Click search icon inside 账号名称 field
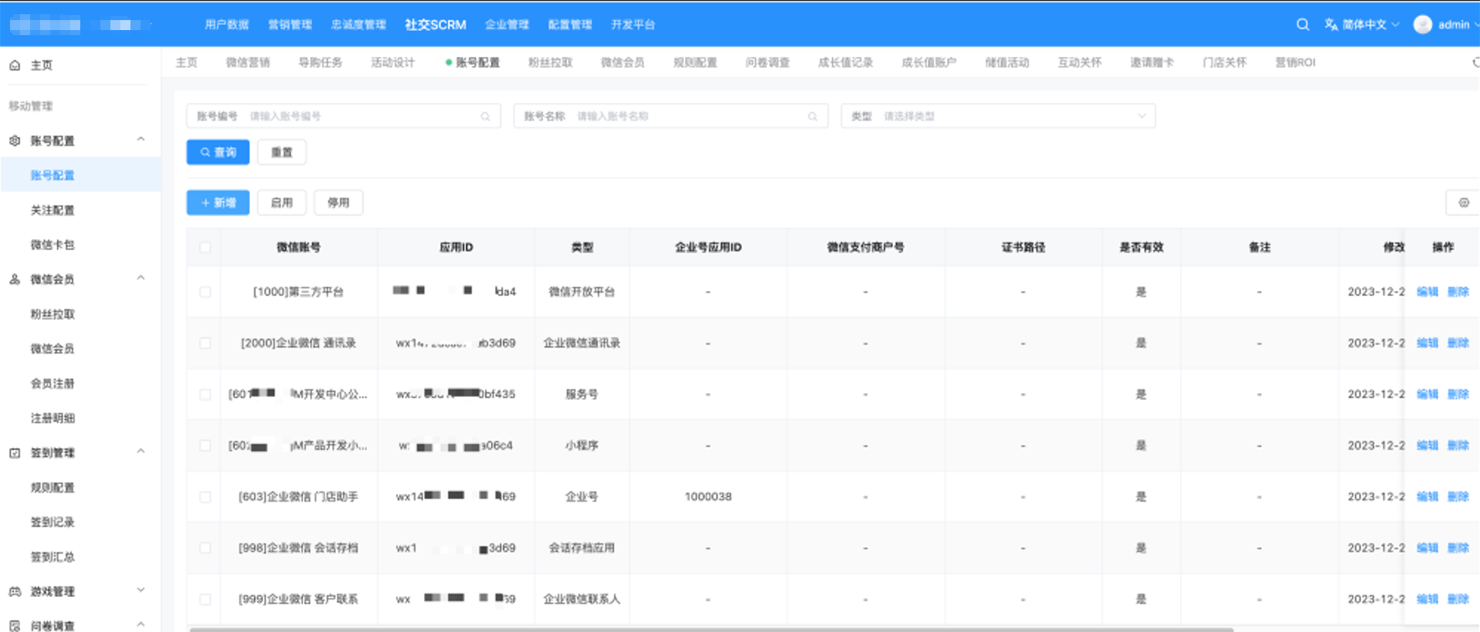Image resolution: width=1480 pixels, height=632 pixels. click(x=813, y=116)
